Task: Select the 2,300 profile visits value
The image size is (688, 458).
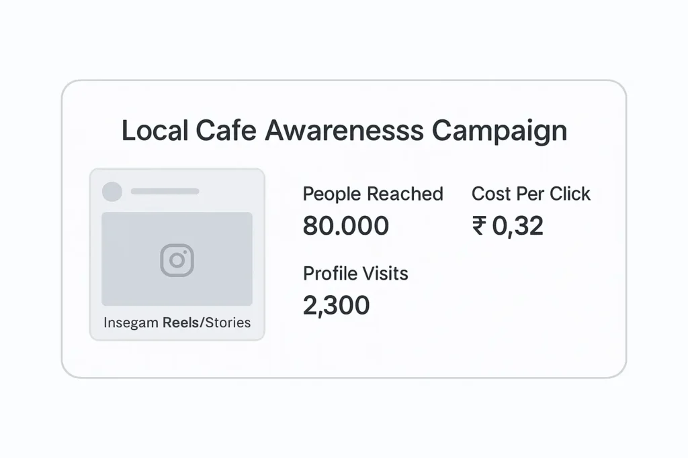Action: 336,306
